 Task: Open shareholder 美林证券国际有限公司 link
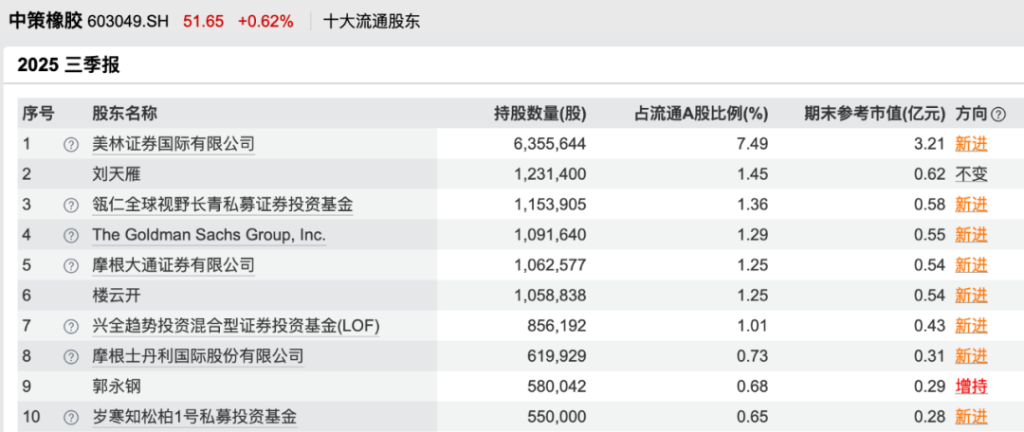(x=174, y=144)
